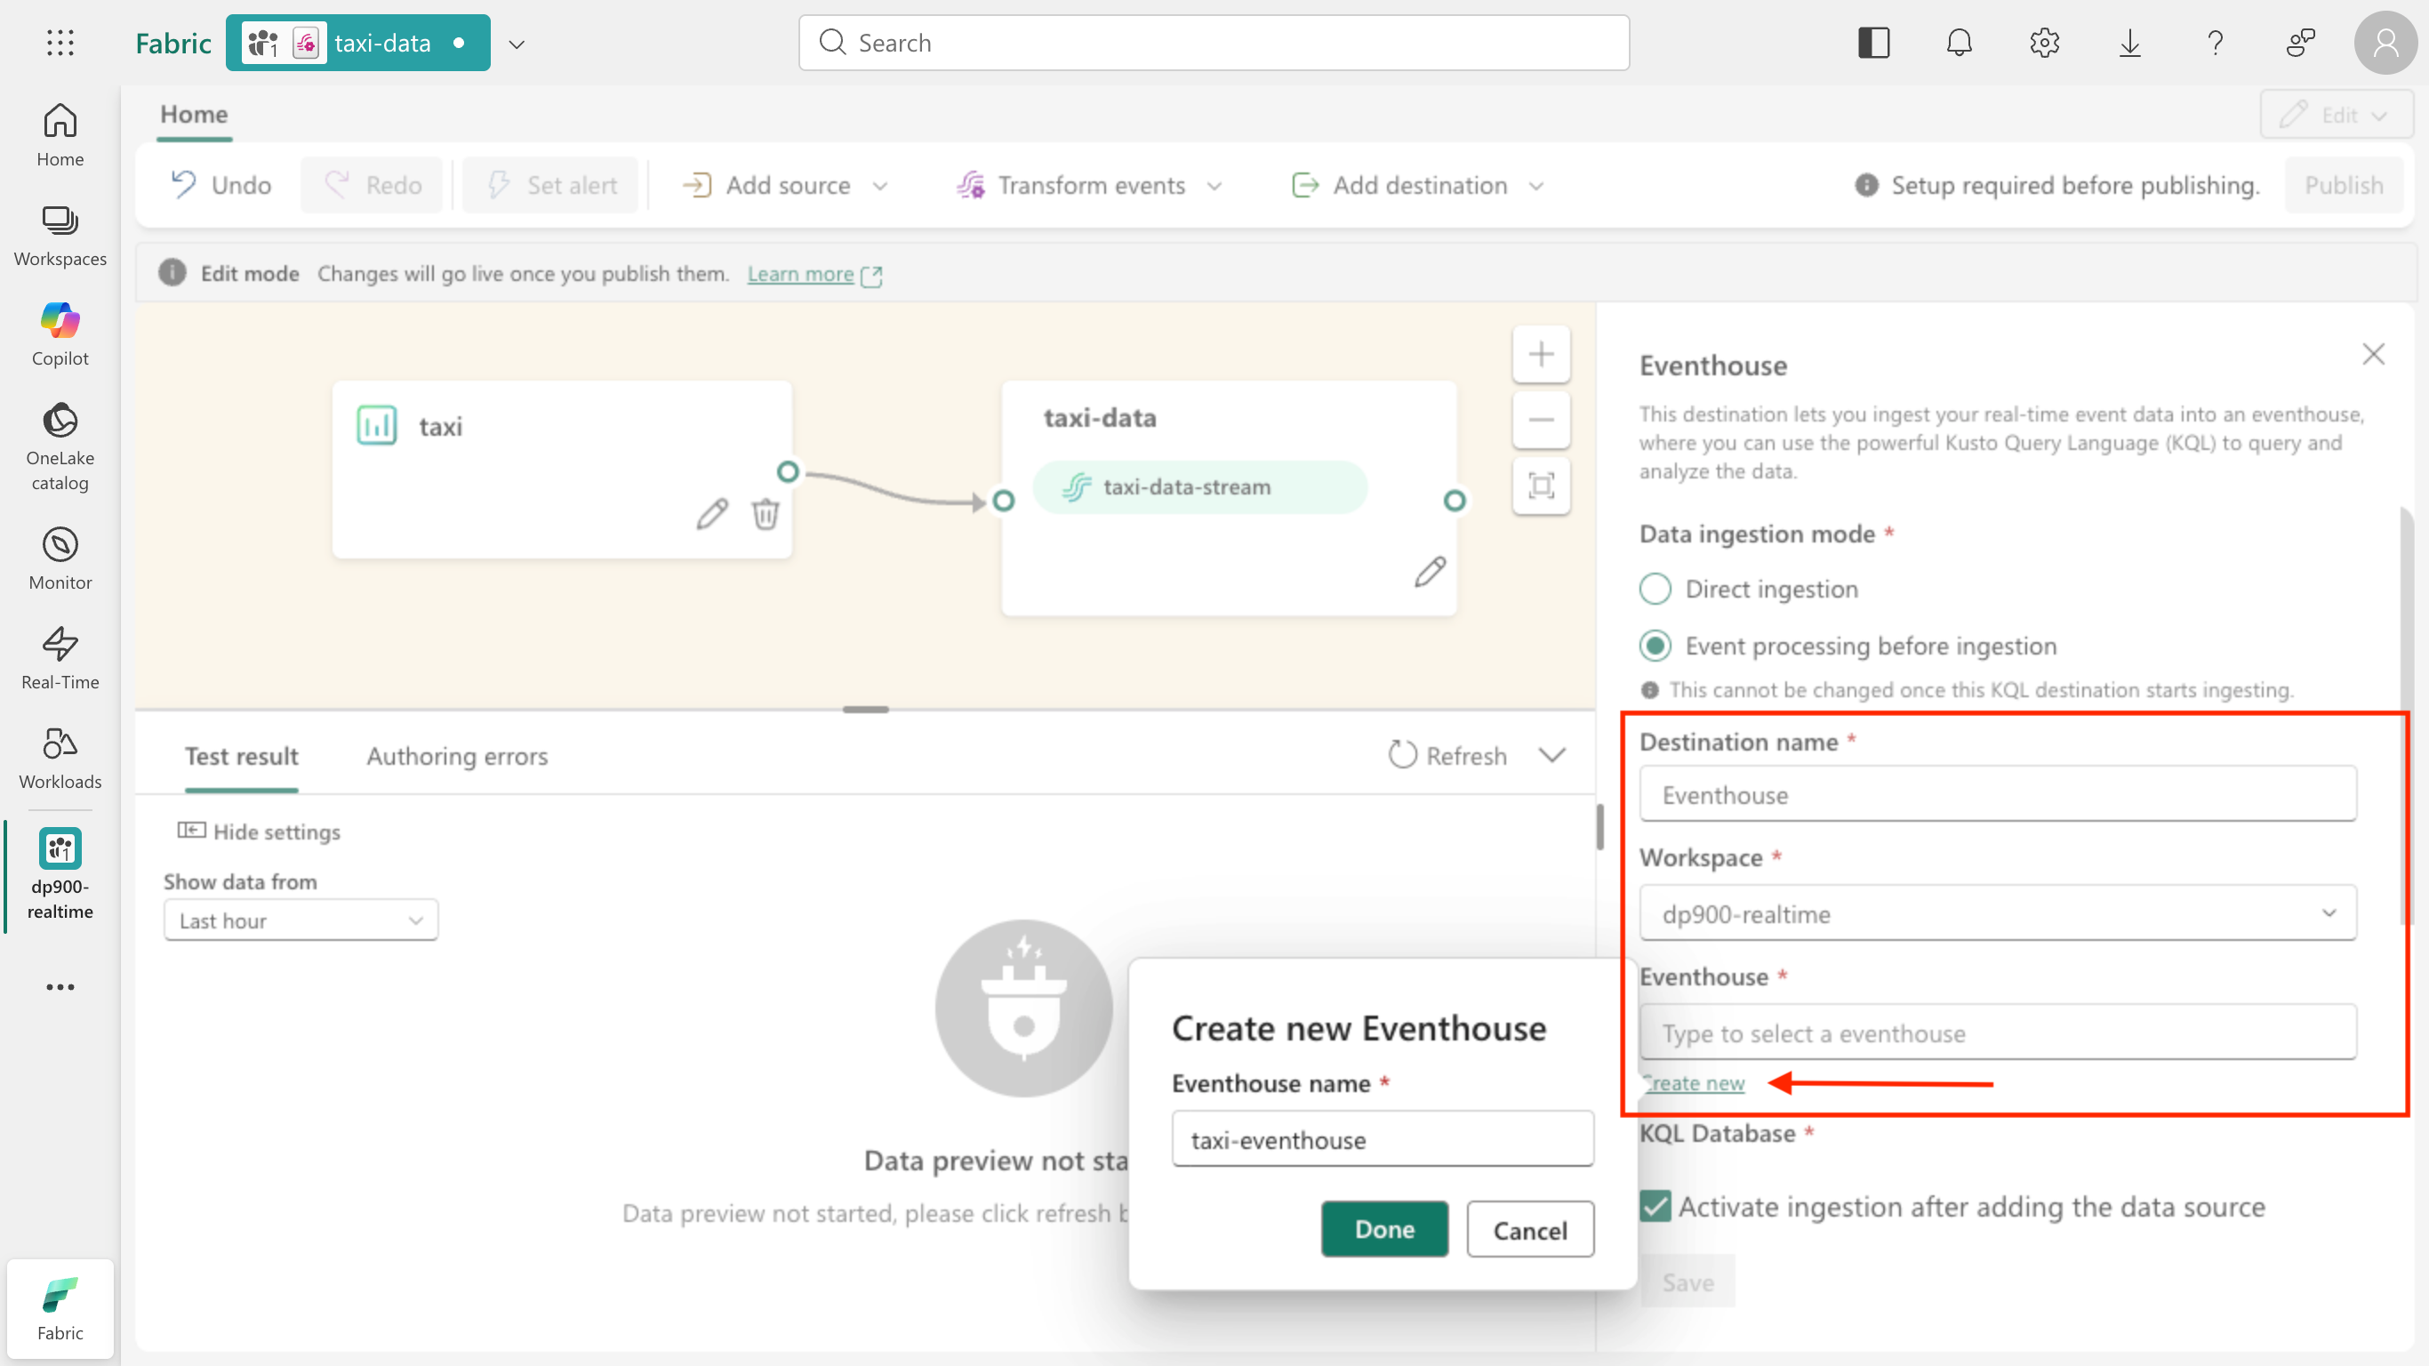
Task: Open the help question mark
Action: tap(2214, 43)
